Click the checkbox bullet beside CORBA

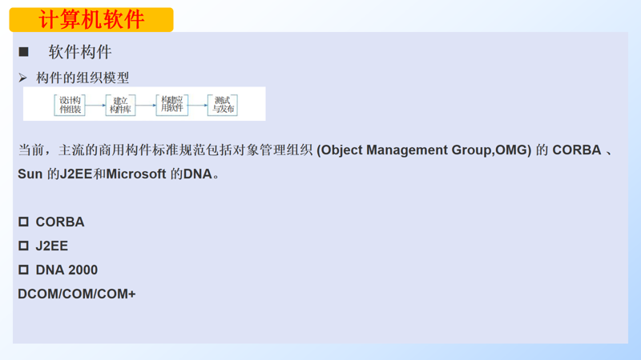pos(23,222)
